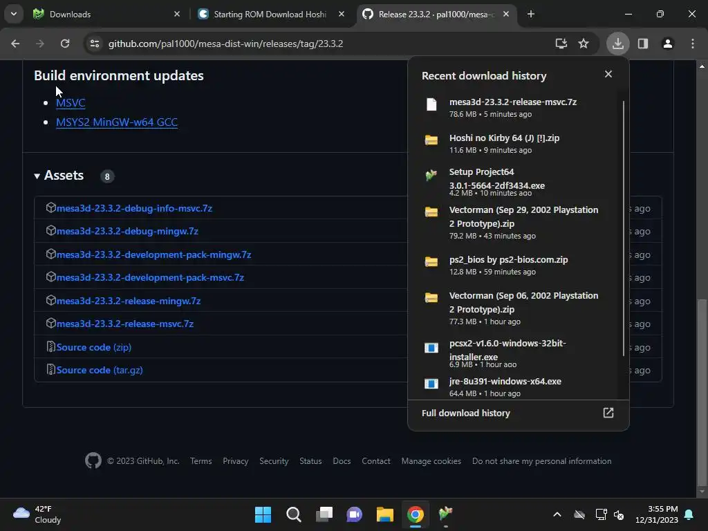Open Vectorman Sep 29 prototype zip
The width and height of the screenshot is (708, 531).
tap(514, 222)
